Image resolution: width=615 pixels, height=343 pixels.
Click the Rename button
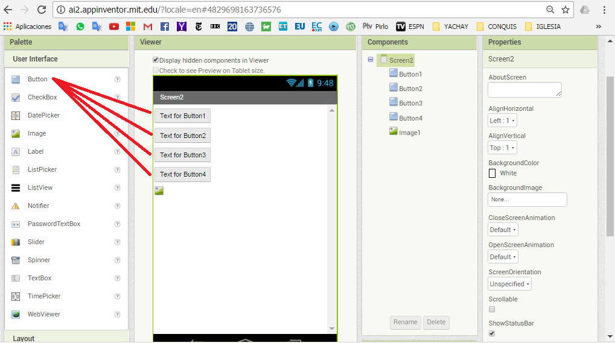pos(405,323)
